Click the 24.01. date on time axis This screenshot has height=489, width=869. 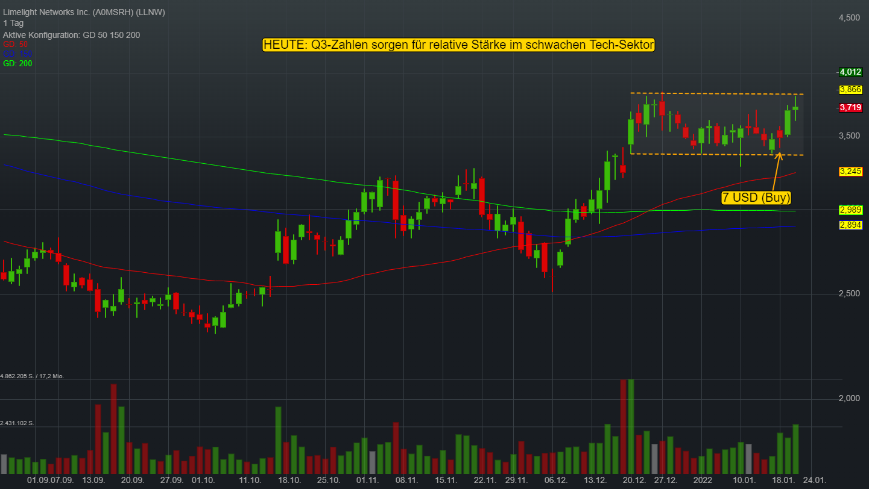(815, 481)
